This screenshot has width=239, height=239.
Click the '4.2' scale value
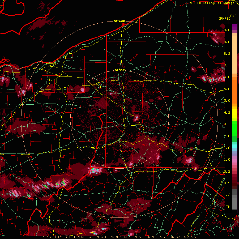(227, 113)
